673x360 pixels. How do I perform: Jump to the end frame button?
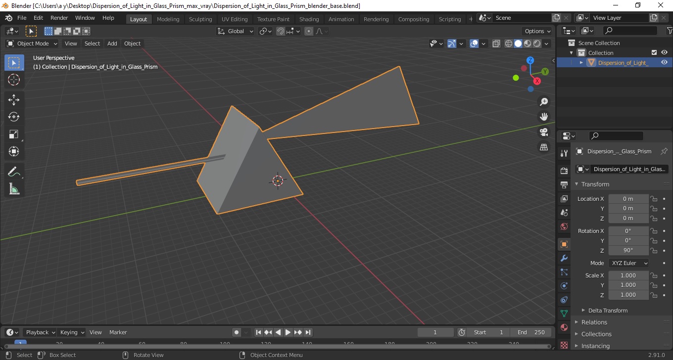point(308,332)
